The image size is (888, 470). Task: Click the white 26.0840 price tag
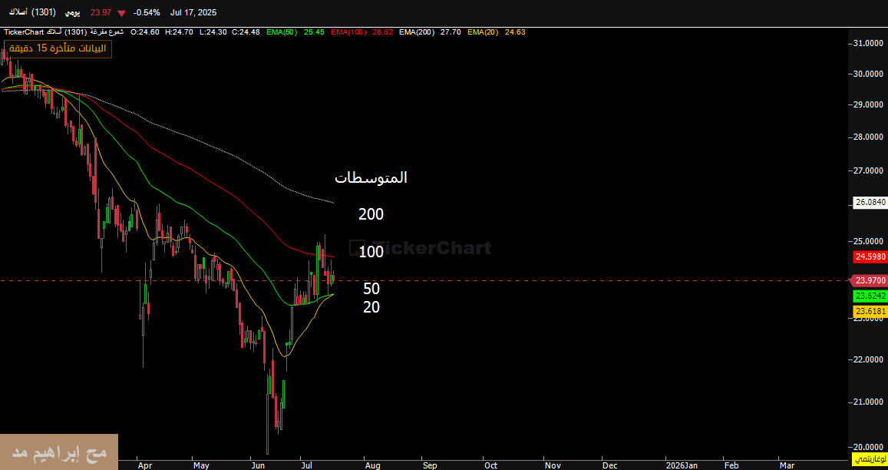tap(869, 203)
